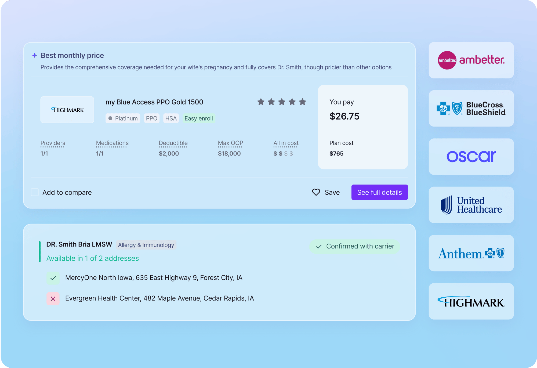Click the heart icon next to Save

tap(316, 192)
